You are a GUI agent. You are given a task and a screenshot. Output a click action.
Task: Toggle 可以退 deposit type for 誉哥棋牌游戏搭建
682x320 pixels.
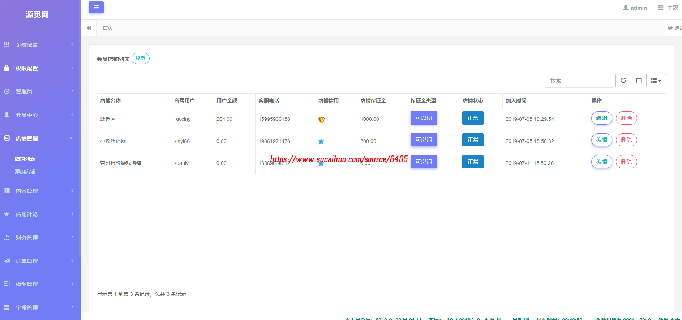click(x=424, y=162)
